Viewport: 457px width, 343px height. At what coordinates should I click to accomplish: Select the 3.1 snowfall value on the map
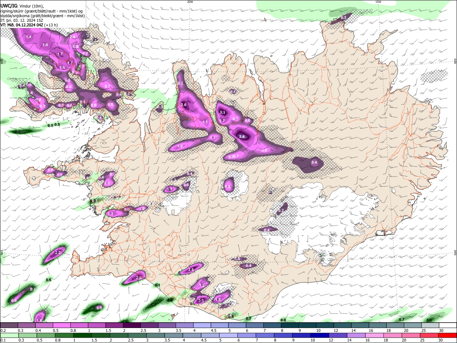[222, 112]
